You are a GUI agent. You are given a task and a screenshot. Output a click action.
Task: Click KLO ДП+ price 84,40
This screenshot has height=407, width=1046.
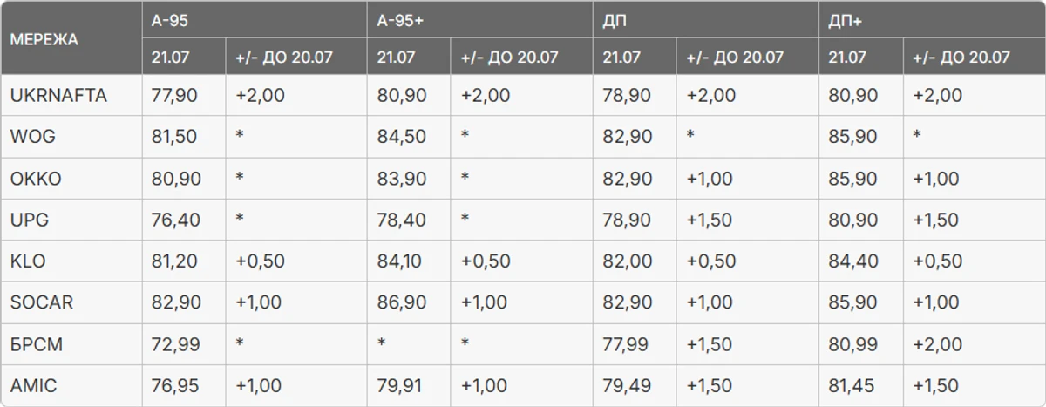(853, 261)
